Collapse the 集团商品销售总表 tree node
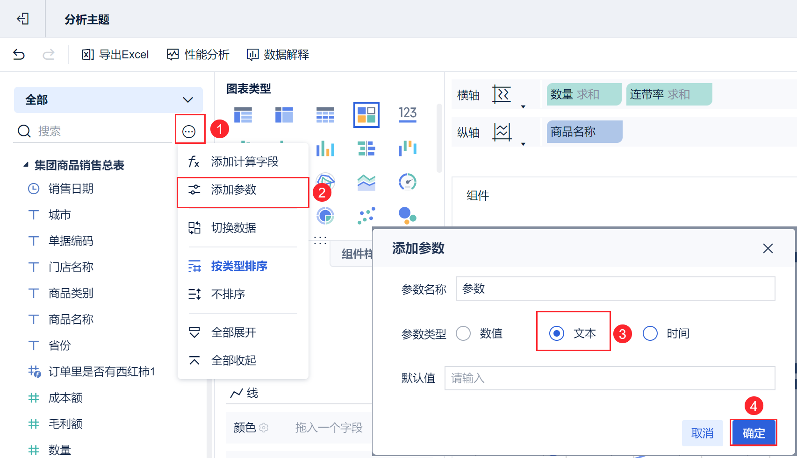Image resolution: width=797 pixels, height=458 pixels. 26,165
